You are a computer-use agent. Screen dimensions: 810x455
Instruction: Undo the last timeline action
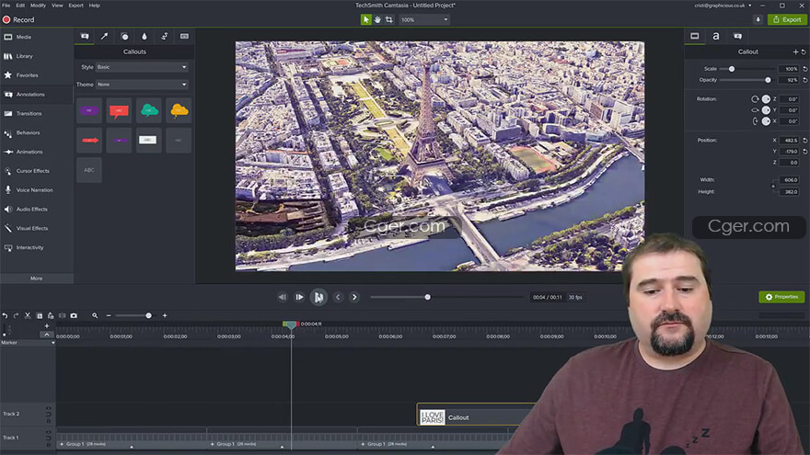(6, 315)
